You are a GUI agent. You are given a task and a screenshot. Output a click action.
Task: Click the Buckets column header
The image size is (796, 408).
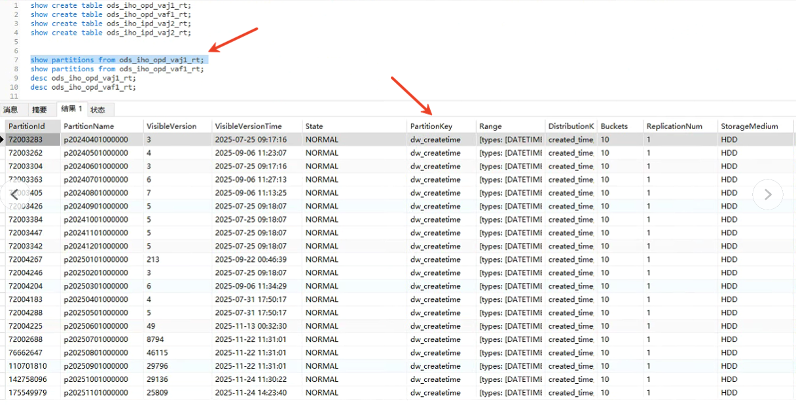tap(613, 126)
